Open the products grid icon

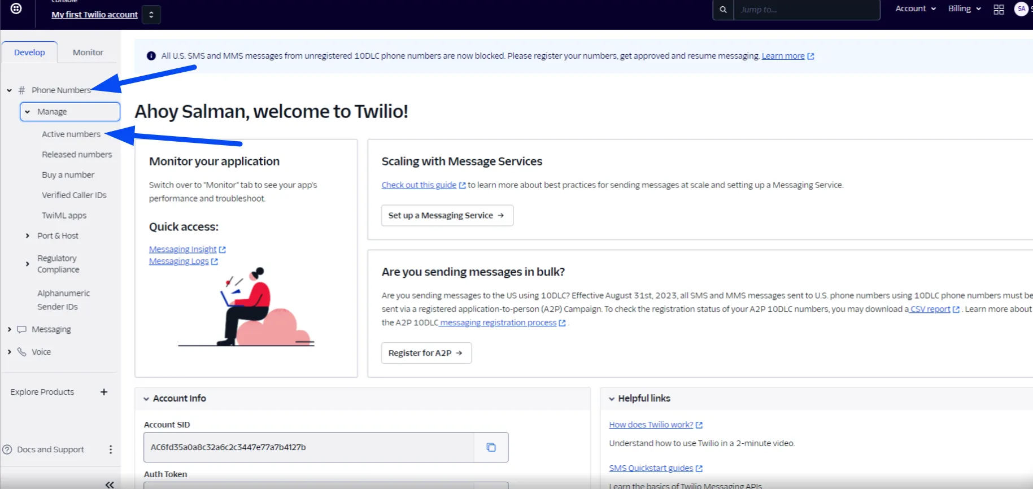point(999,10)
